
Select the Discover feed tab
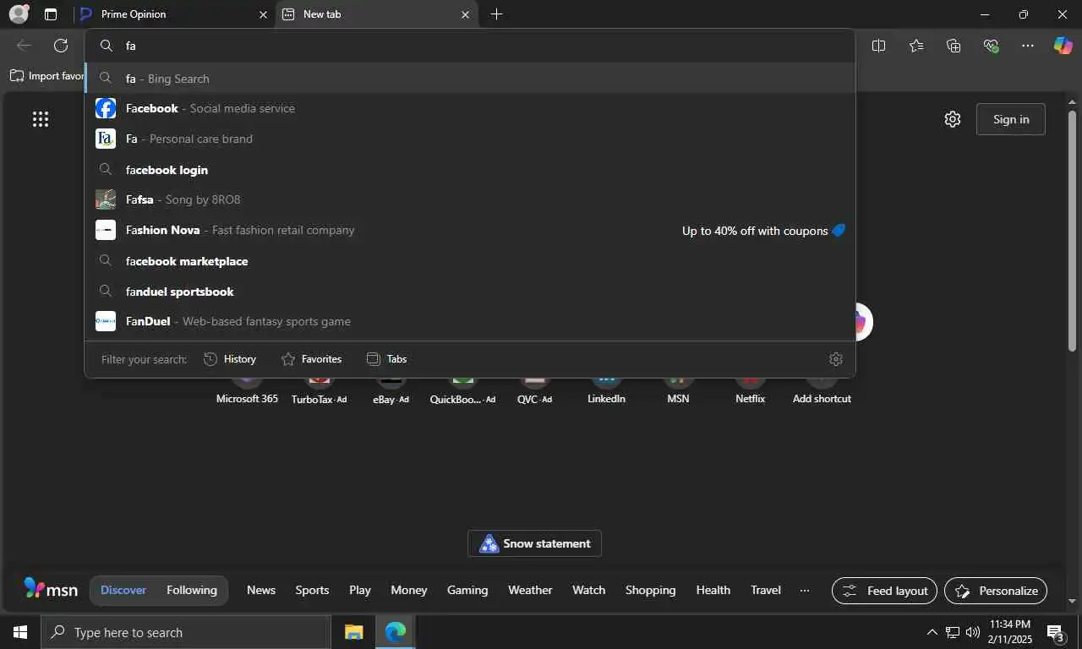click(123, 590)
